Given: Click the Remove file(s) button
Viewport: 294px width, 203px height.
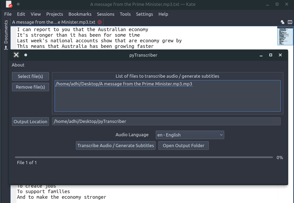Looking at the screenshot, I should [x=30, y=87].
